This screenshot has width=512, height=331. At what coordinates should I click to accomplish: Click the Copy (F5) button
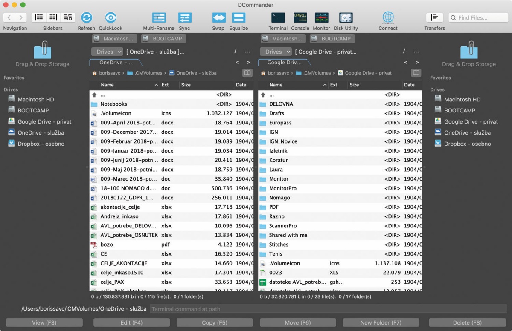point(215,323)
